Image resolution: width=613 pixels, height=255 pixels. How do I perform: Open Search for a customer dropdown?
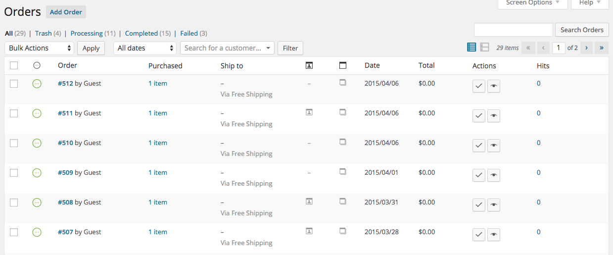click(x=227, y=48)
